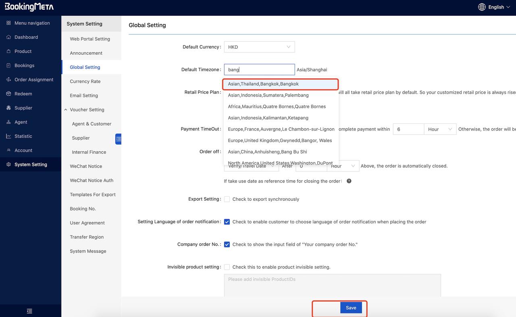Click the Statistic chart icon

point(8,136)
